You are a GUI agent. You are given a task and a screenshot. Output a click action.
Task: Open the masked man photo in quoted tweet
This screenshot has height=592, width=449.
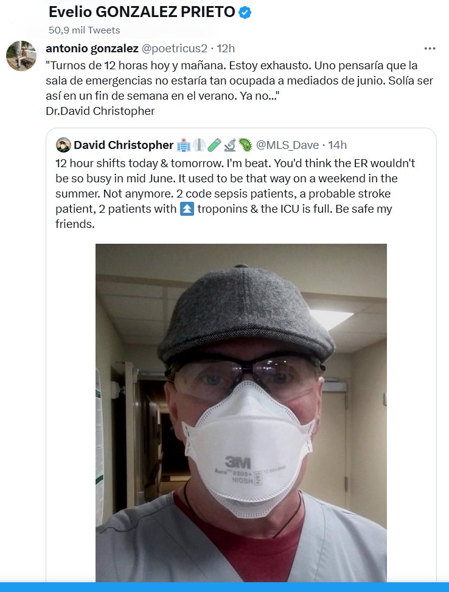(x=241, y=412)
